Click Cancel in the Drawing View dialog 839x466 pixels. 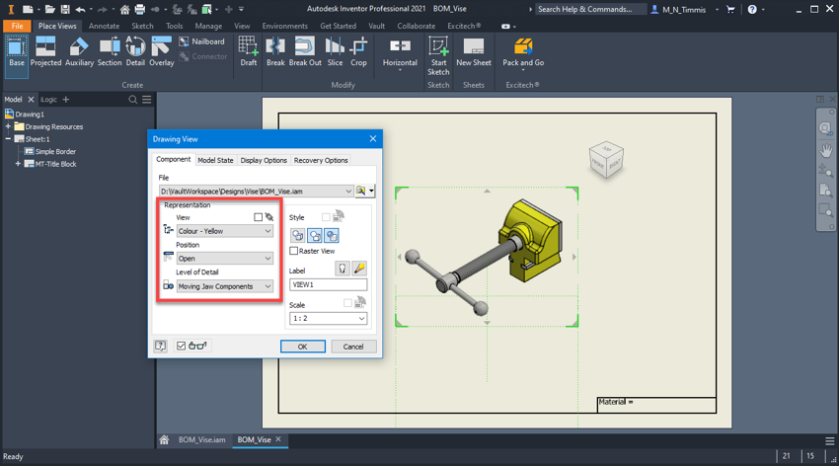point(353,347)
